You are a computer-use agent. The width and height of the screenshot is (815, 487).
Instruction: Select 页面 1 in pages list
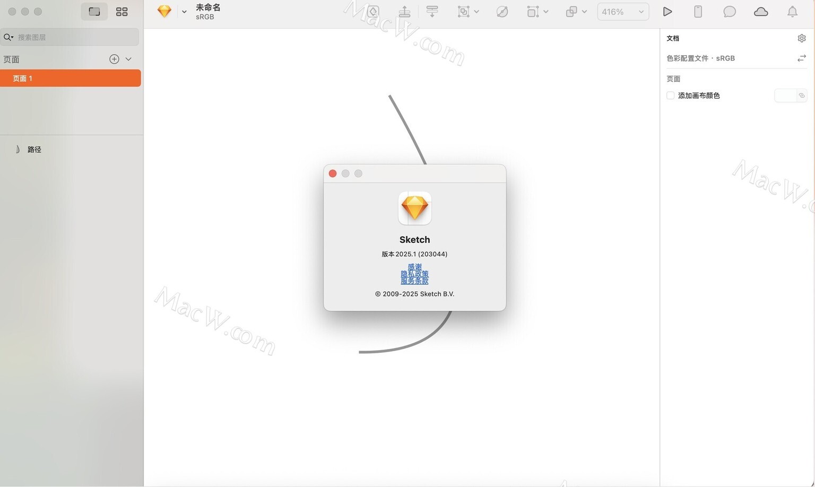tap(70, 79)
